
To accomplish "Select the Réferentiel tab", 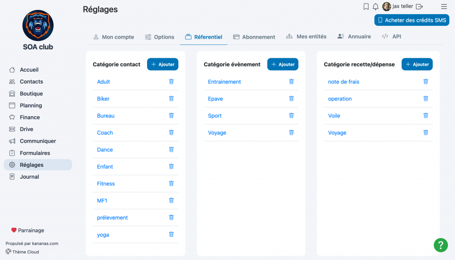I will [204, 37].
